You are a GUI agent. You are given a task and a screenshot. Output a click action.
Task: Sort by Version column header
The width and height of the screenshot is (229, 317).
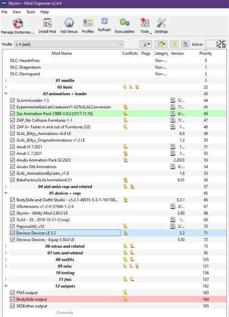point(177,53)
